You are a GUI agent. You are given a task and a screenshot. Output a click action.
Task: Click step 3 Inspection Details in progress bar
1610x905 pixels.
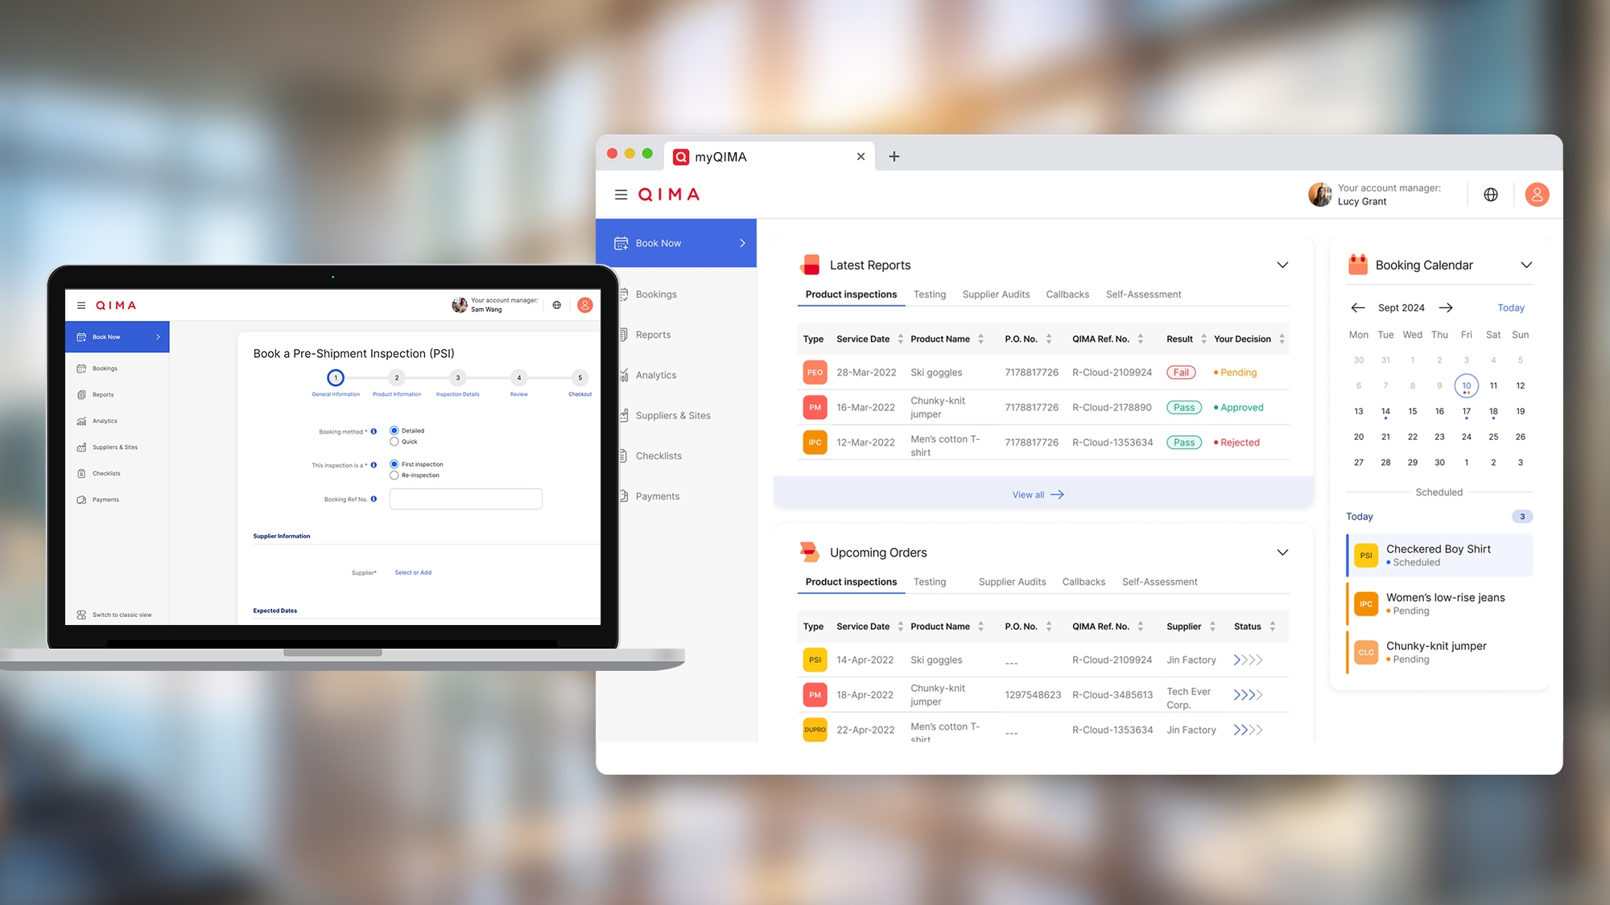[458, 377]
